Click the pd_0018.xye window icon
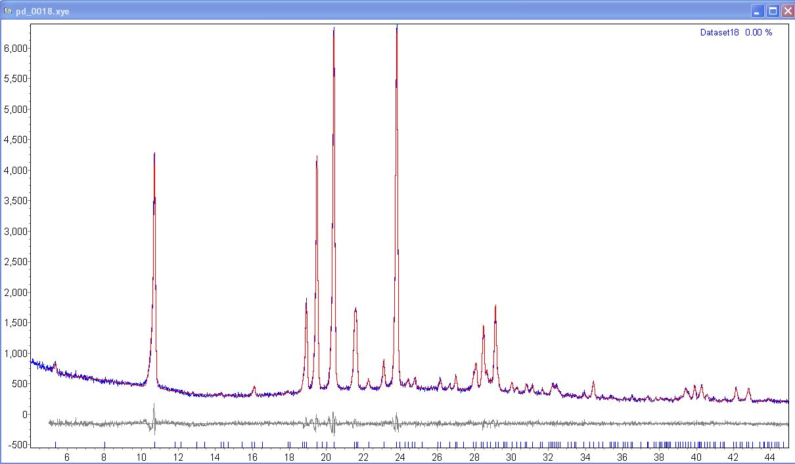This screenshot has height=464, width=795. tap(8, 11)
